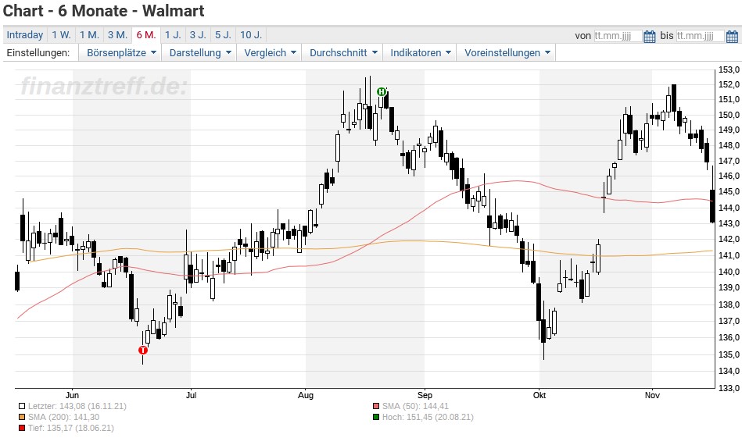742x438 pixels.
Task: Click the 'Sep' x-axis month label
Action: pos(425,395)
